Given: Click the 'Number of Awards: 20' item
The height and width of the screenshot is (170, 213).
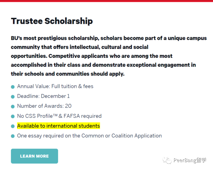Looking at the screenshot, I should pyautogui.click(x=44, y=106).
